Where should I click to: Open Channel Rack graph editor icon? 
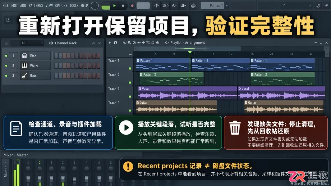click(x=94, y=43)
